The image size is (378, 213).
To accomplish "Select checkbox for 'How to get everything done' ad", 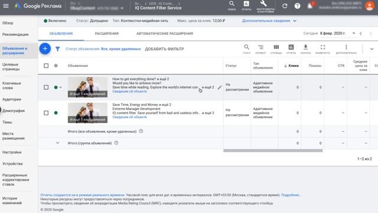I will 46,87.
